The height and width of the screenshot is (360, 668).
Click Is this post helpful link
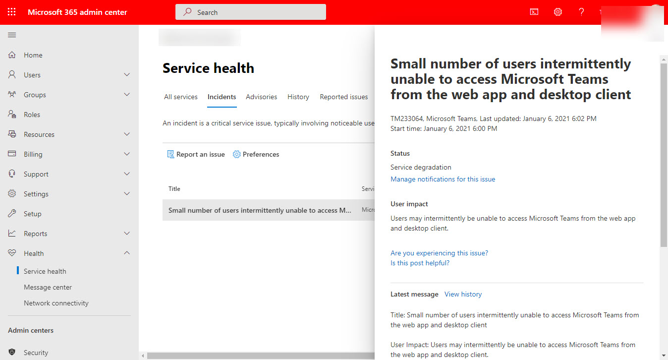pyautogui.click(x=420, y=263)
